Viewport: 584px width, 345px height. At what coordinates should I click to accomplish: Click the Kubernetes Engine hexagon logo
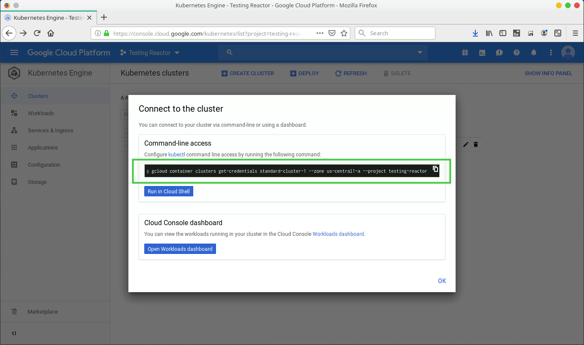pos(15,73)
